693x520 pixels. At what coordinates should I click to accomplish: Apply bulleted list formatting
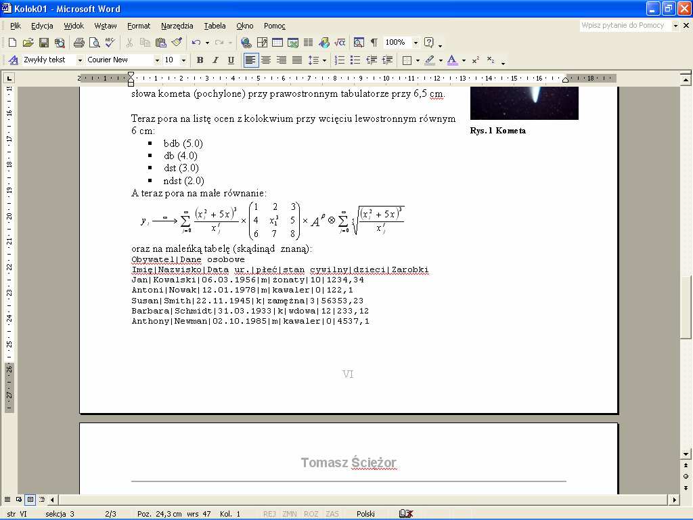pyautogui.click(x=355, y=60)
